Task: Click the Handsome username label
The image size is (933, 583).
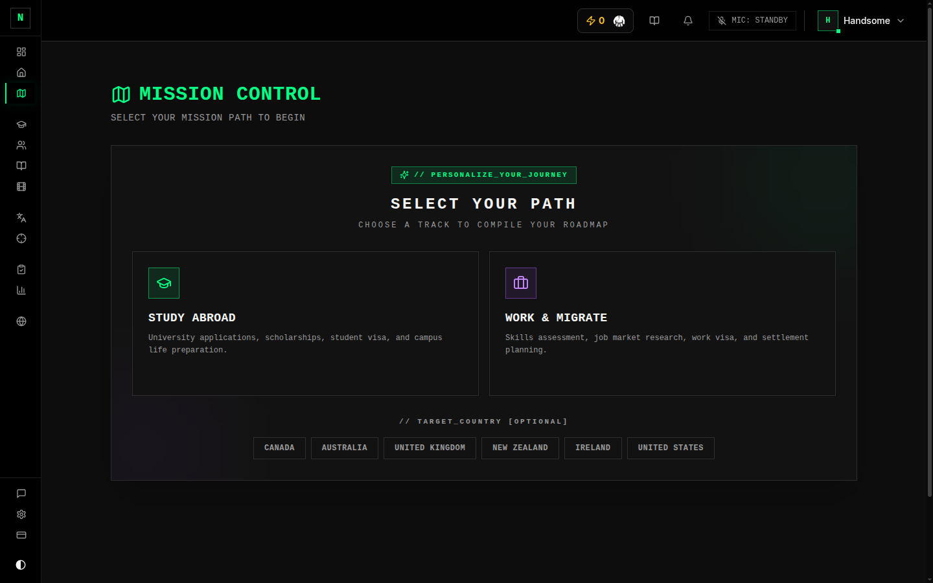Action: 866,21
